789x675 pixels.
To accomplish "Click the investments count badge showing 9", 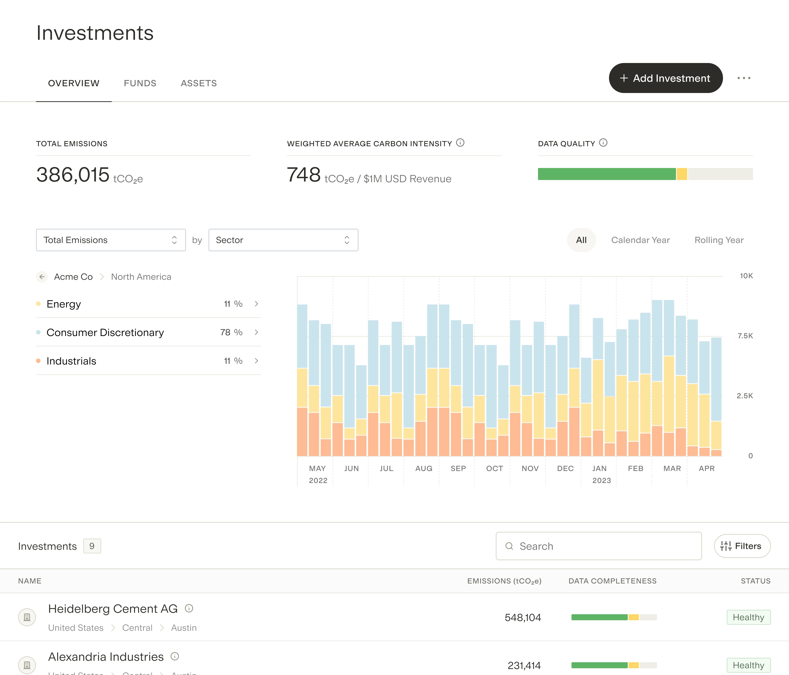I will click(92, 546).
